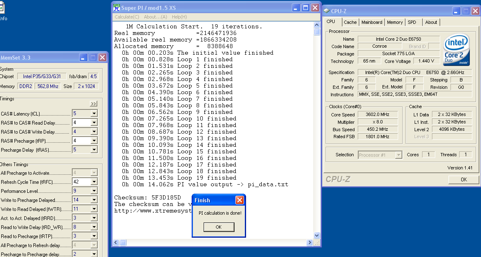Image resolution: width=481 pixels, height=257 pixels.
Task: Click the Super PI horizontal scrollbar thumb
Action: point(123,243)
